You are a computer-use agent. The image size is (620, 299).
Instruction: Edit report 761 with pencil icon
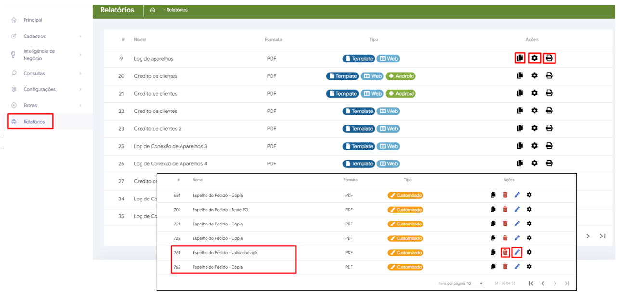(x=517, y=252)
